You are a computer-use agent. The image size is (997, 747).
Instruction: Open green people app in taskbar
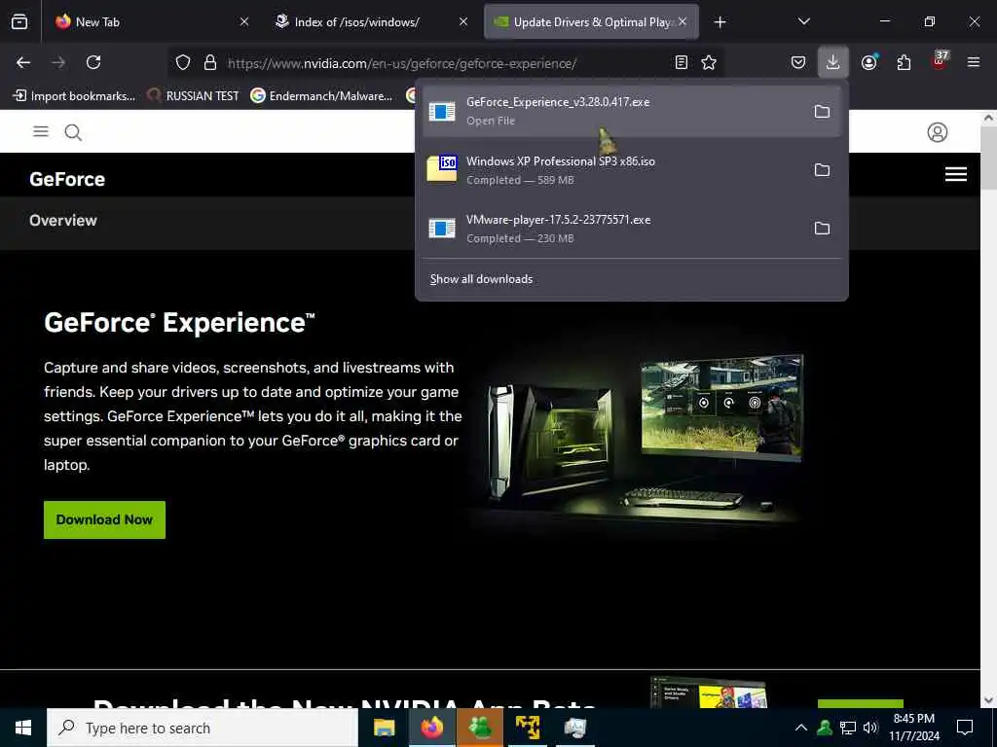tap(479, 728)
